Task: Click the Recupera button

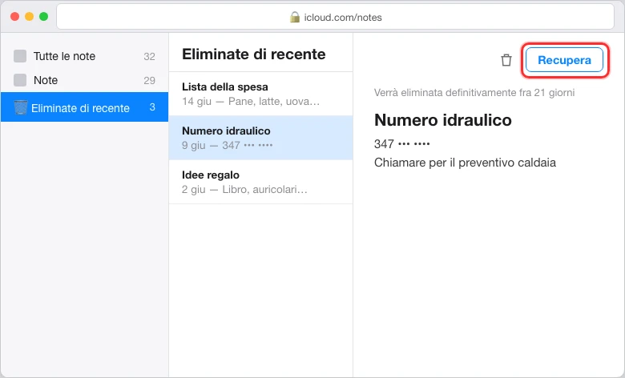Action: (x=564, y=60)
